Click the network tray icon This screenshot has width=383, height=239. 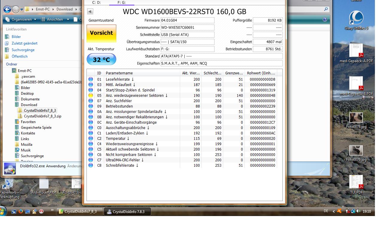click(x=353, y=211)
